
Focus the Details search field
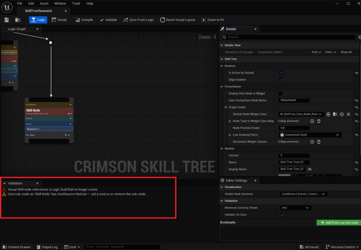coord(289,37)
